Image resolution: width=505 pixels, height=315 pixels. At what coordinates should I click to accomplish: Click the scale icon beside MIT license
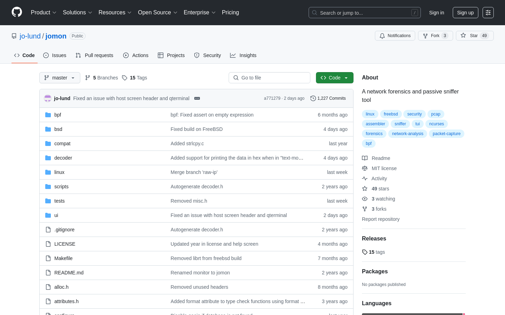365,168
